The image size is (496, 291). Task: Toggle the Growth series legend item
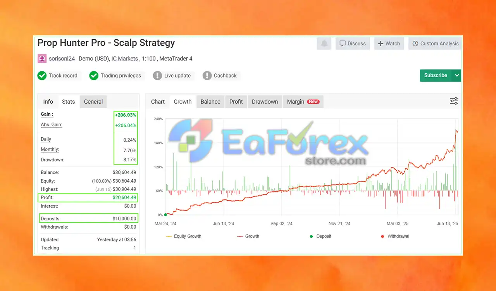248,236
